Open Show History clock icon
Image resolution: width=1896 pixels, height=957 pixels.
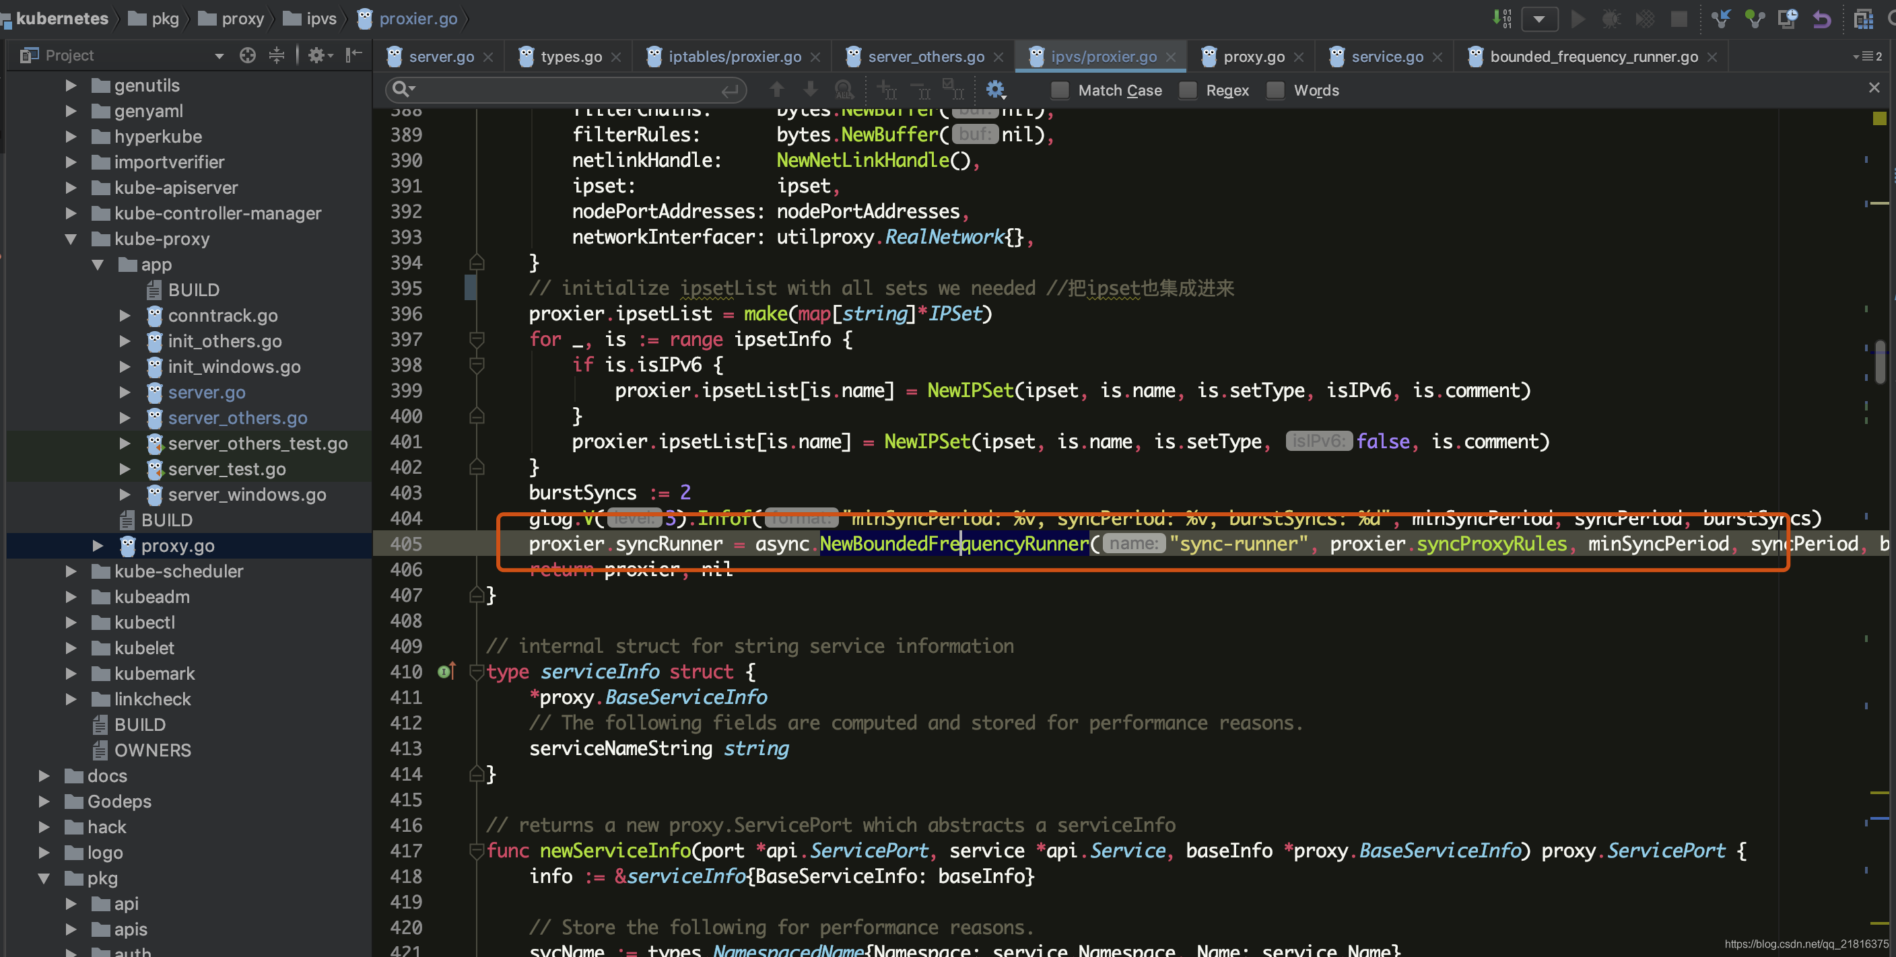[x=1788, y=18]
